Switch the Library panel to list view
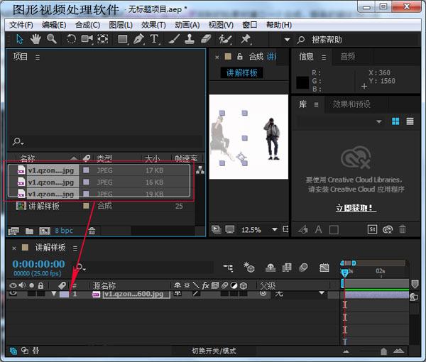The width and height of the screenshot is (426, 362). [x=410, y=121]
